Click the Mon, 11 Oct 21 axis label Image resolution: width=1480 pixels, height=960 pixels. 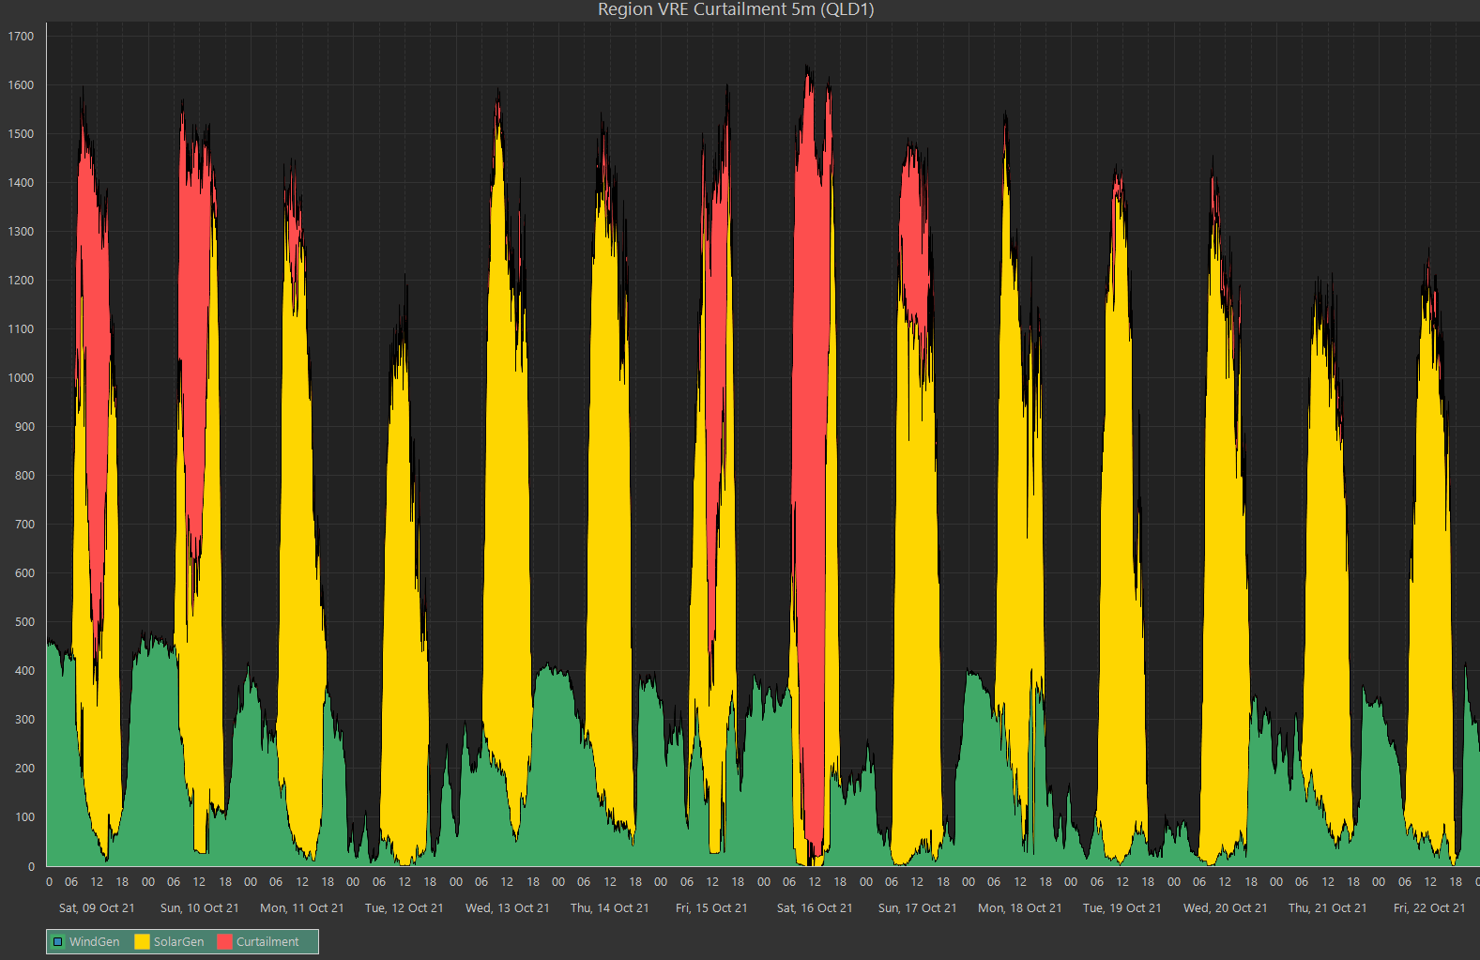pyautogui.click(x=302, y=907)
